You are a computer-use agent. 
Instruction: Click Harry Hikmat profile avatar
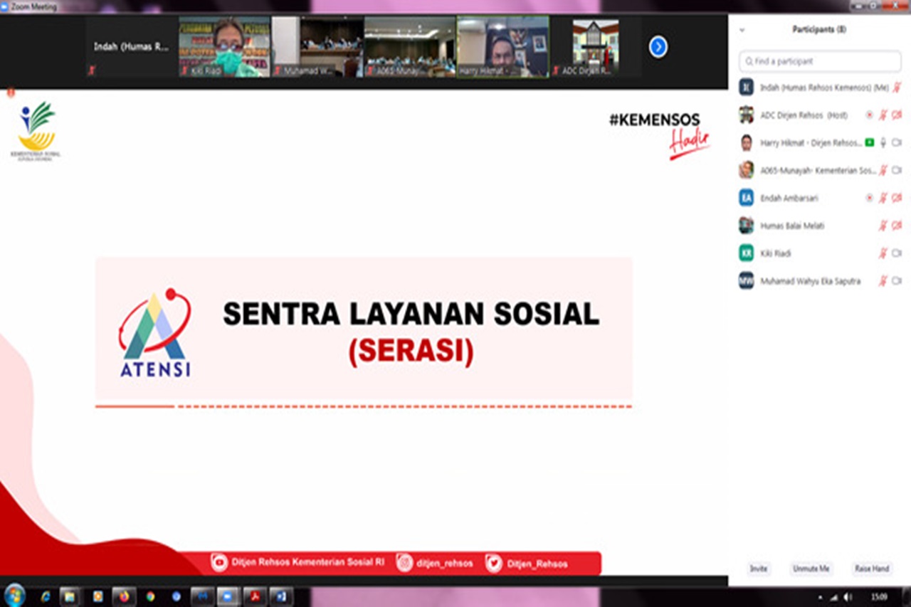[746, 142]
